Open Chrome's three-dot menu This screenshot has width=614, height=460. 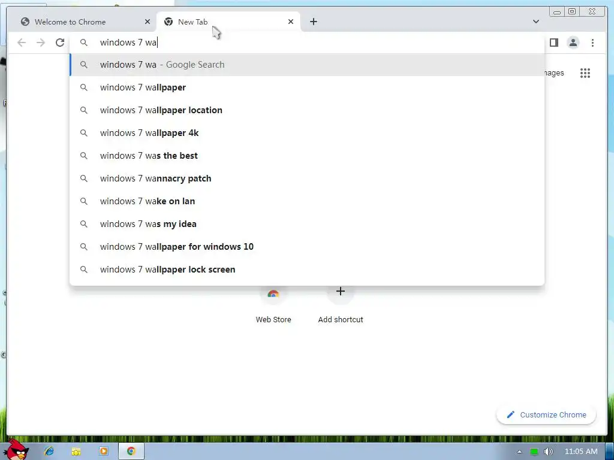tap(592, 43)
